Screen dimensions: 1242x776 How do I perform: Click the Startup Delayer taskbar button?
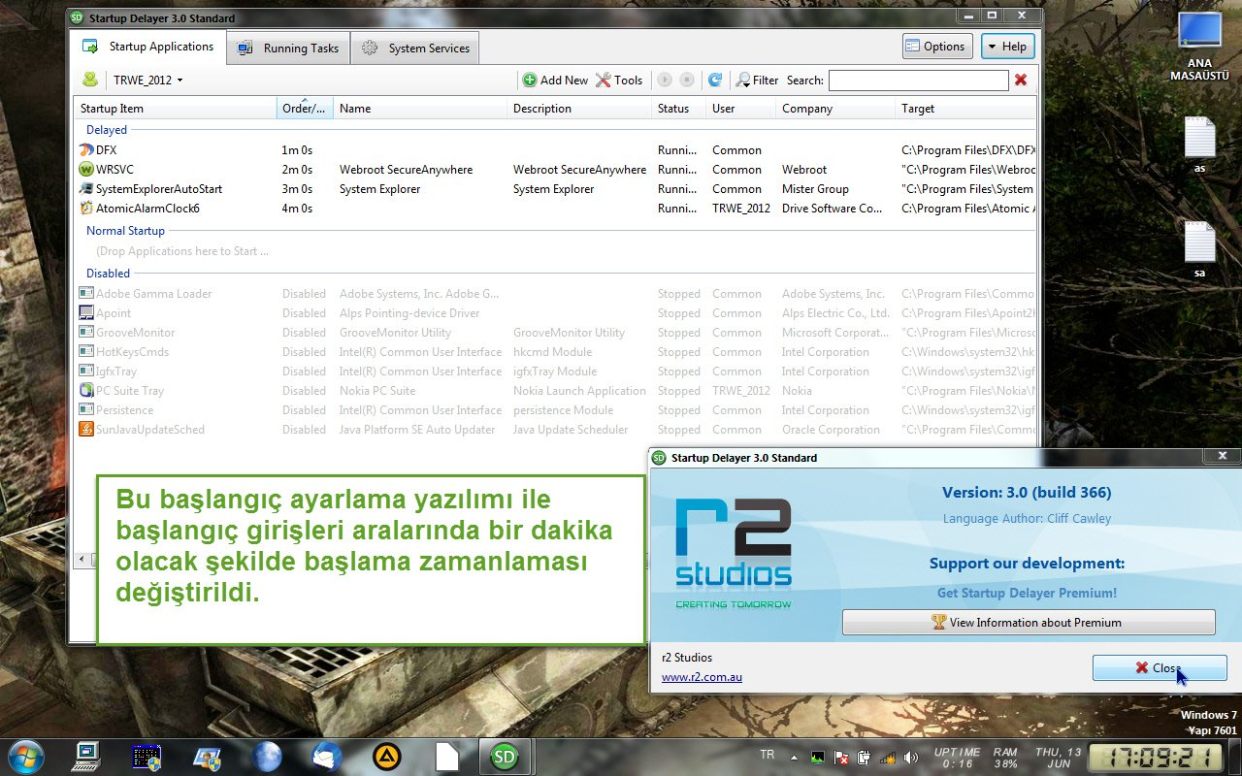[x=505, y=757]
